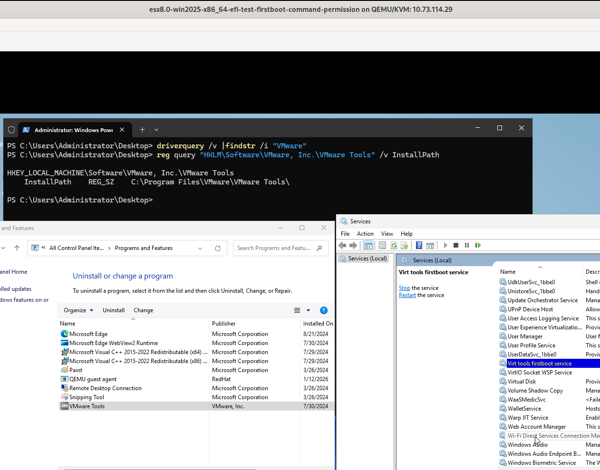
Task: Open the Action menu in Services
Action: 365,234
